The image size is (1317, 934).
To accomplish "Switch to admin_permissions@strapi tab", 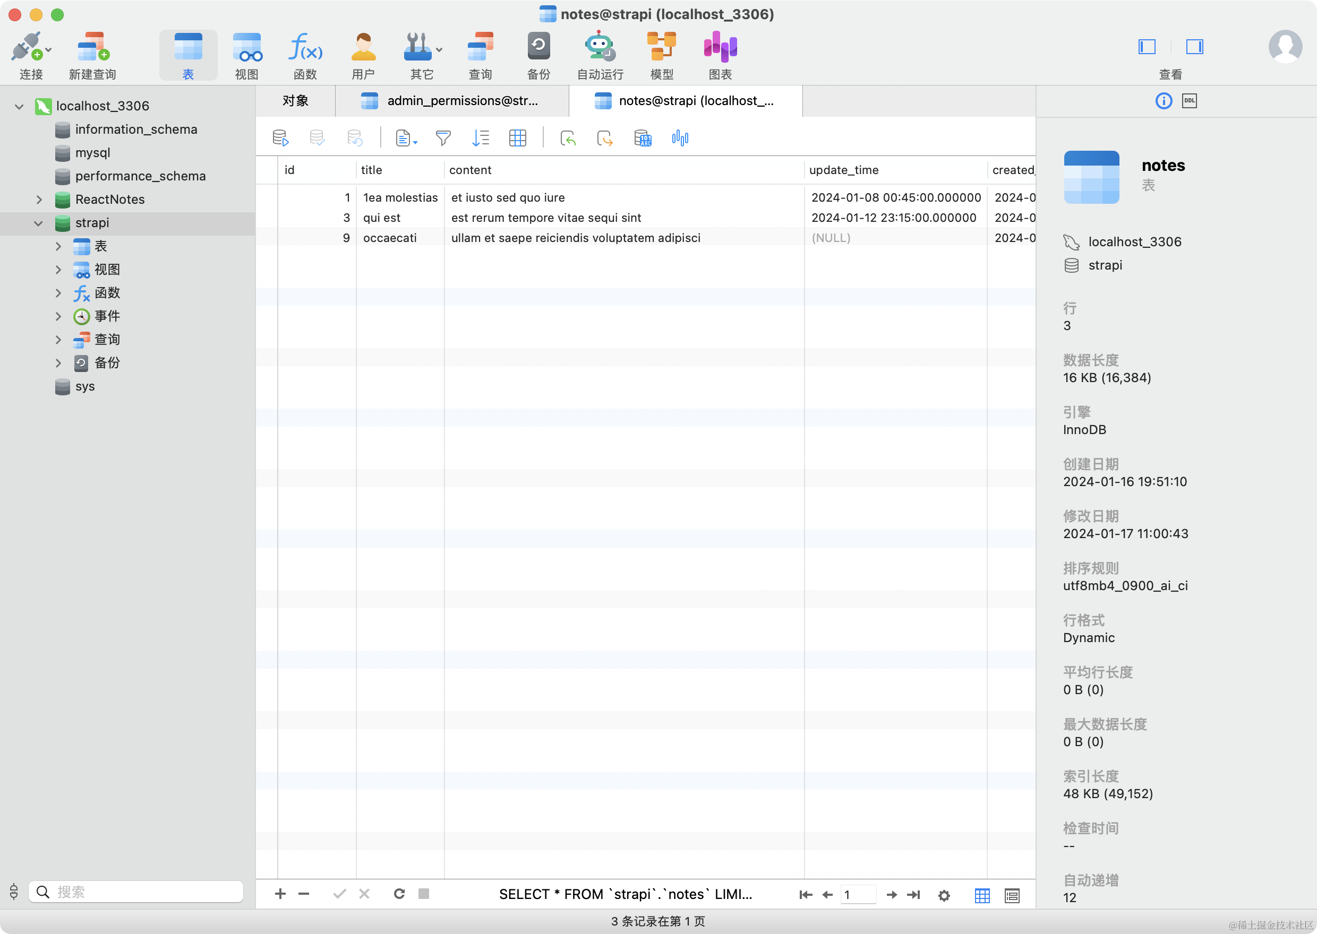I will click(452, 101).
